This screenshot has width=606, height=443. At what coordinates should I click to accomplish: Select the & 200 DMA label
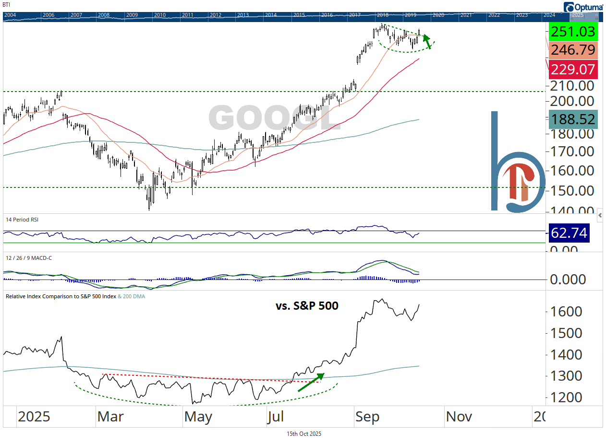pos(132,296)
